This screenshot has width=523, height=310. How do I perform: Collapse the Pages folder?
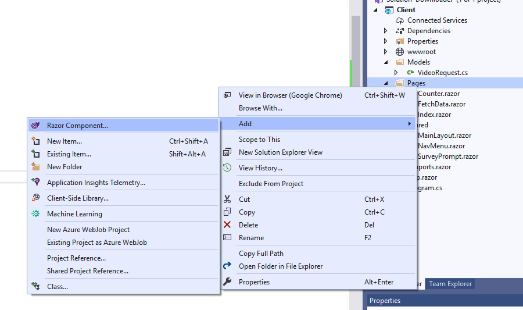pos(386,83)
